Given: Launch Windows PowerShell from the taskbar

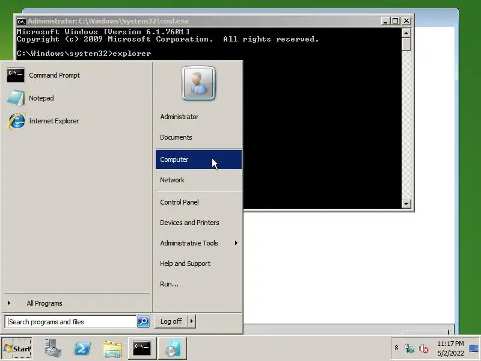Looking at the screenshot, I should pyautogui.click(x=82, y=348).
